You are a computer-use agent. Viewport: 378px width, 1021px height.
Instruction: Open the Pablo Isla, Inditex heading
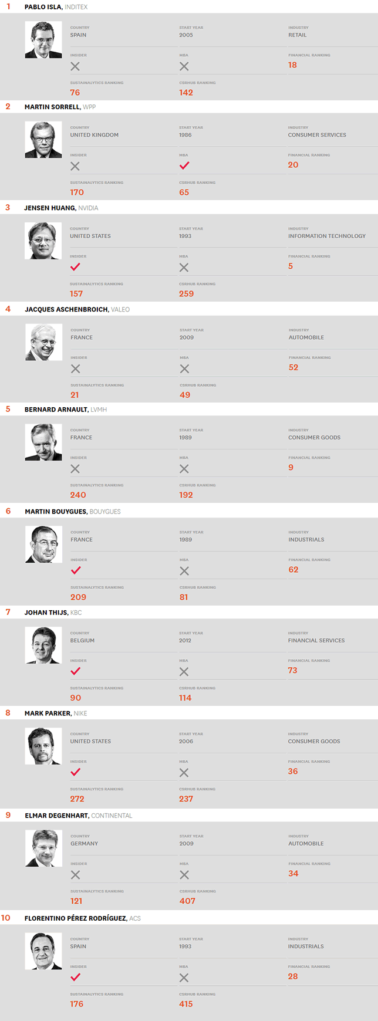coord(56,7)
